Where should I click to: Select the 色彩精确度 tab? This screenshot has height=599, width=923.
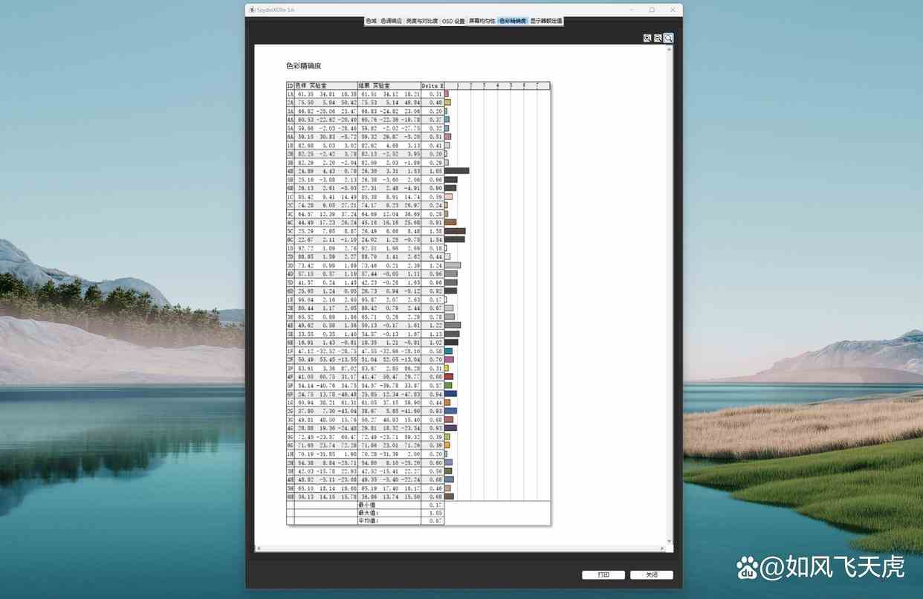click(513, 22)
